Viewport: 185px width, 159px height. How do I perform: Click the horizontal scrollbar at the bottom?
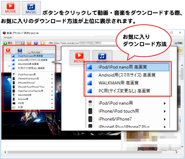tap(91, 152)
